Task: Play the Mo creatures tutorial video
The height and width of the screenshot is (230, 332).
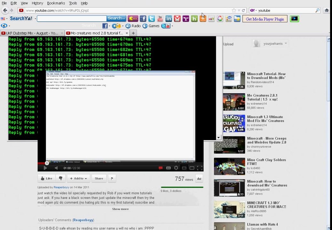Action: (45, 168)
